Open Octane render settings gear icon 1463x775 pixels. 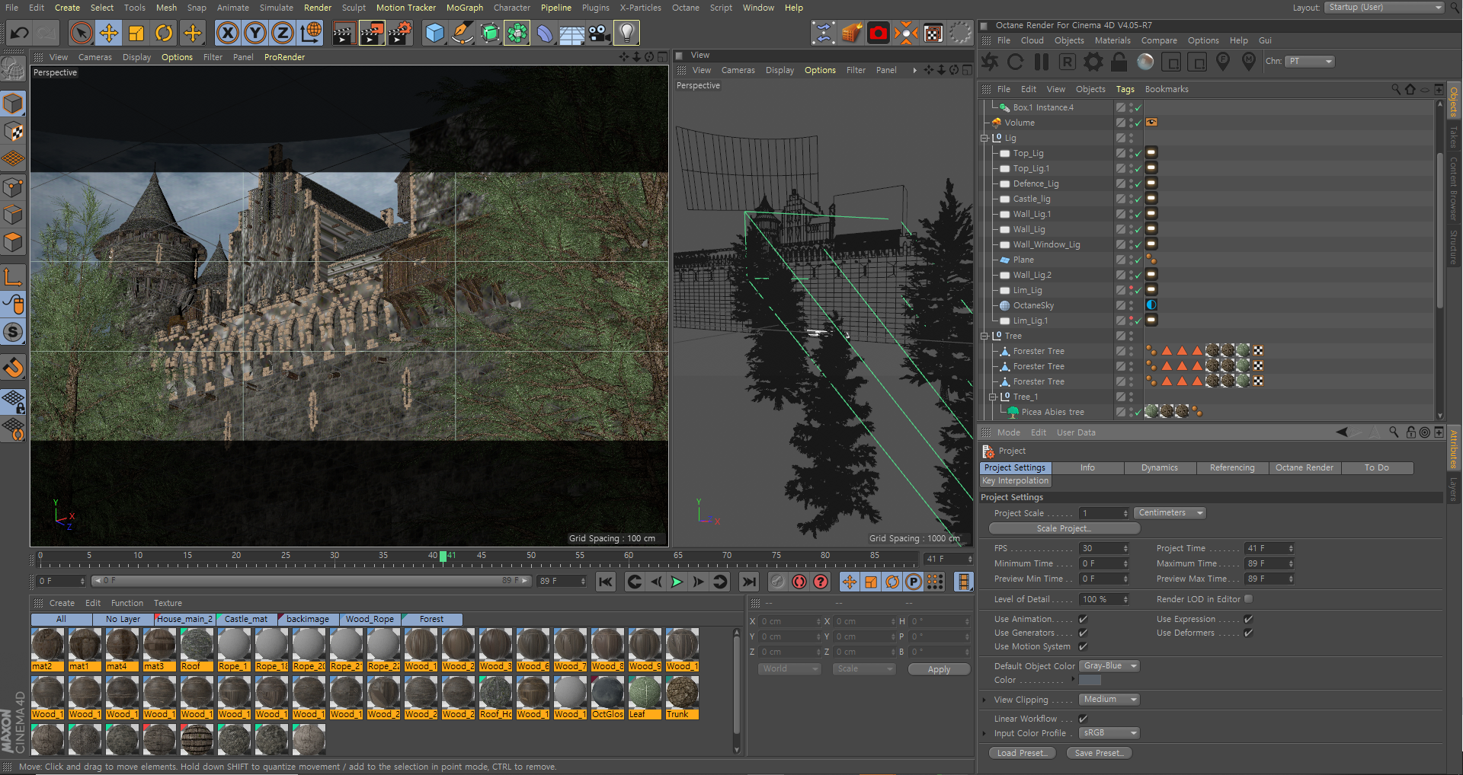pos(1093,62)
